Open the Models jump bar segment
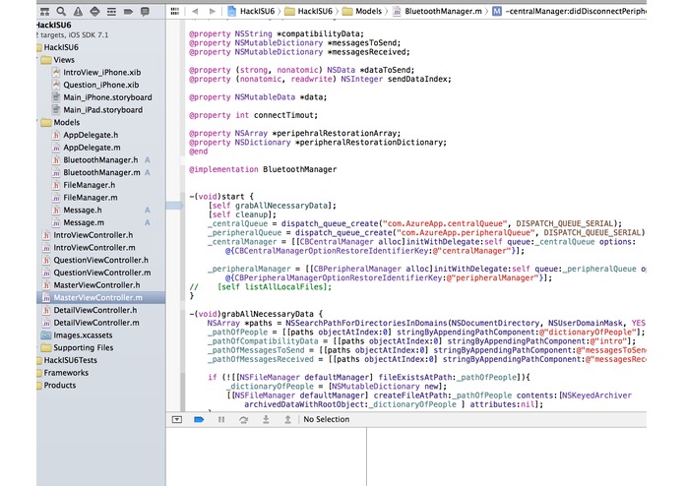The width and height of the screenshot is (684, 486). tap(362, 12)
